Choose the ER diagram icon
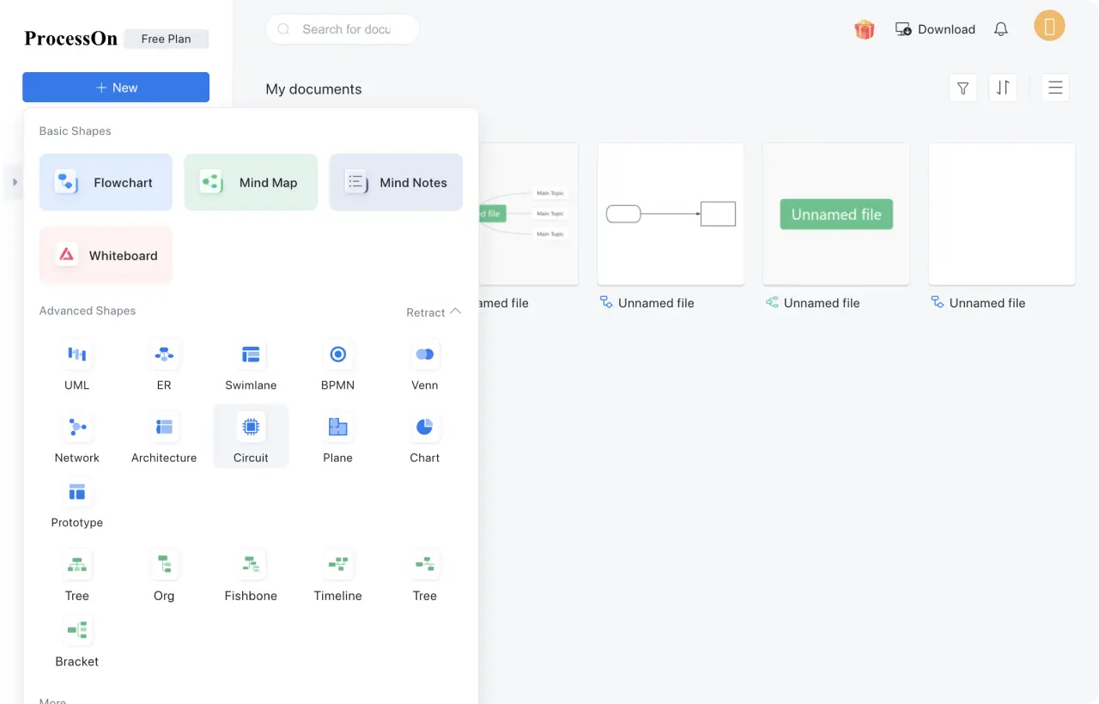The width and height of the screenshot is (1099, 704). (x=164, y=355)
